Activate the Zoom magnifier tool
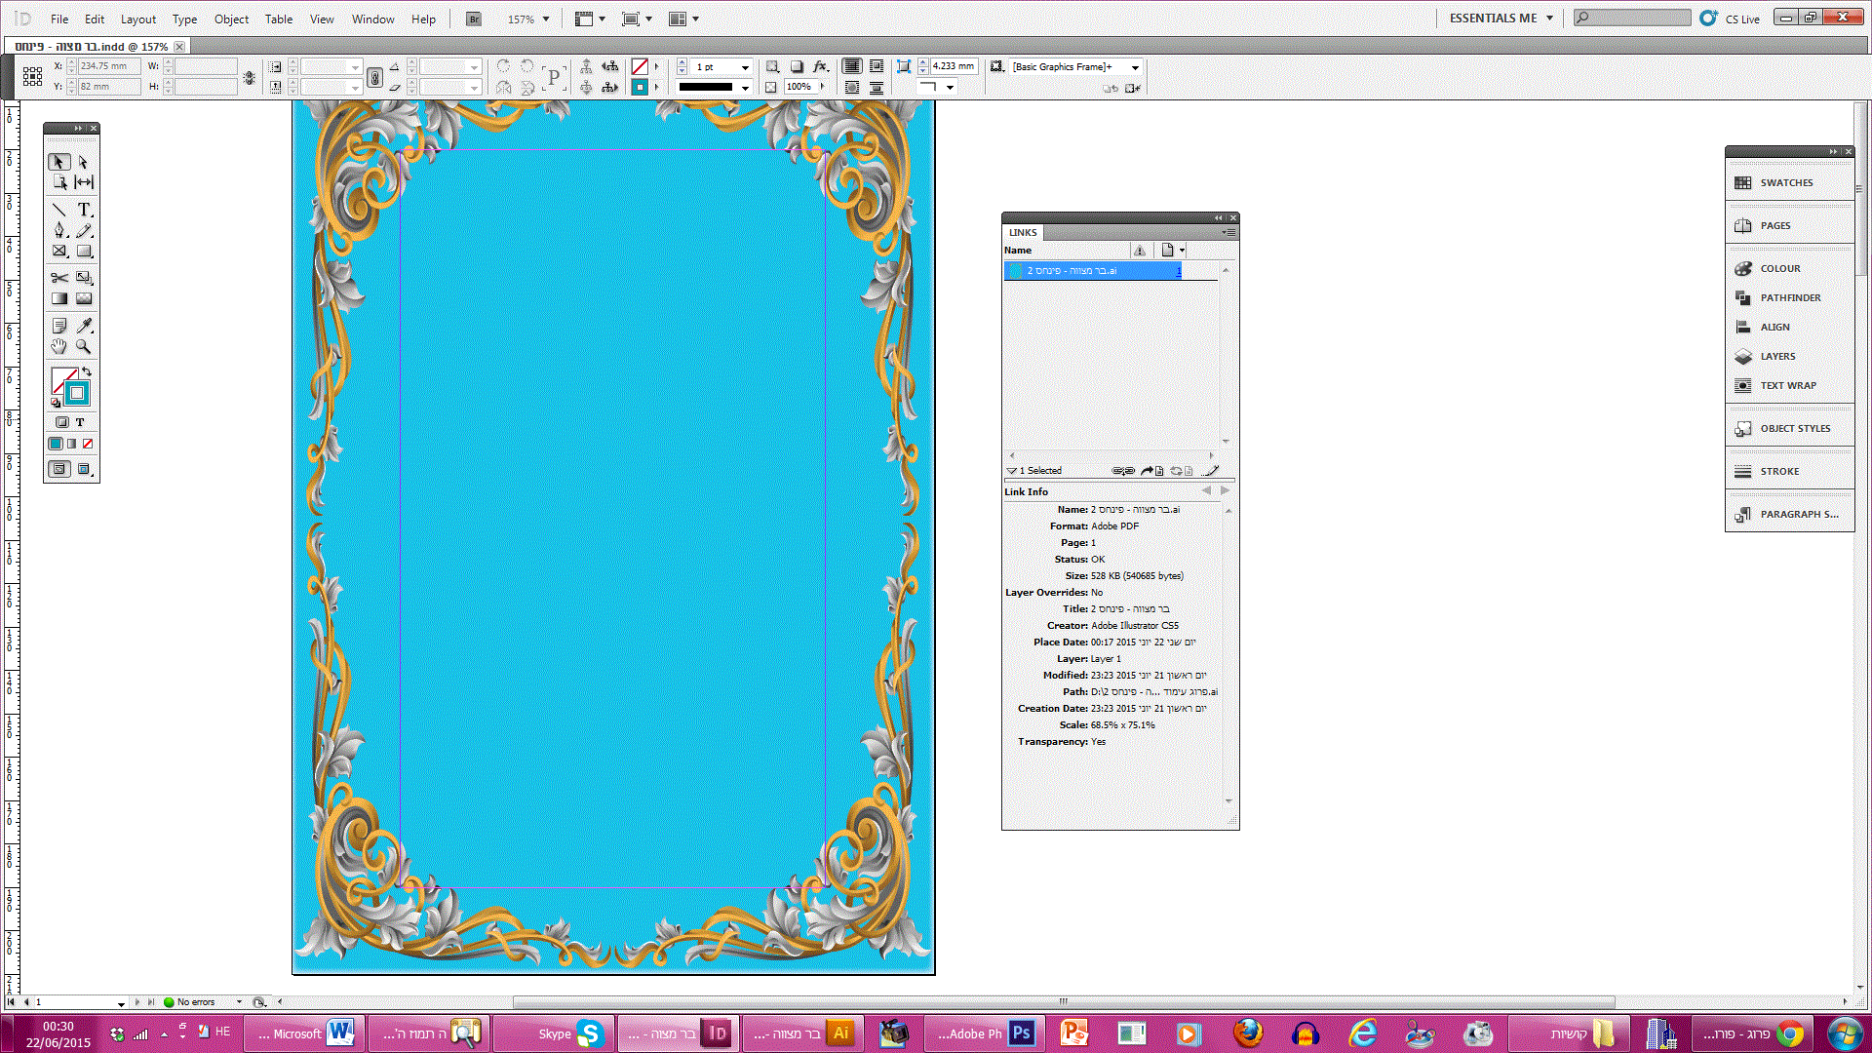The width and height of the screenshot is (1872, 1053). (x=84, y=347)
